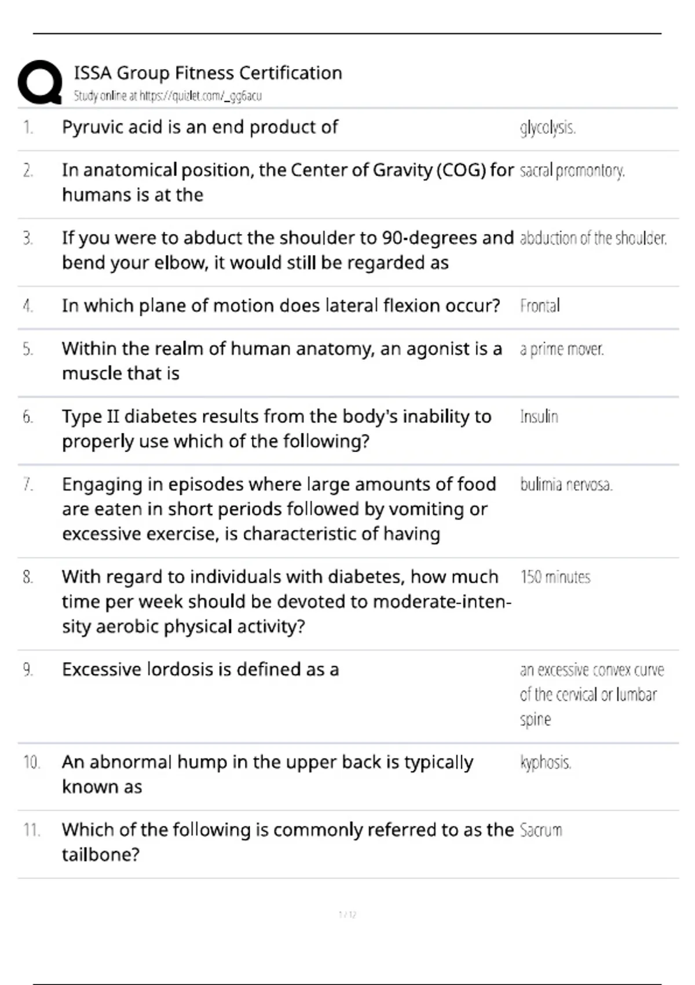Click the 'Sacrum' answer

541,830
